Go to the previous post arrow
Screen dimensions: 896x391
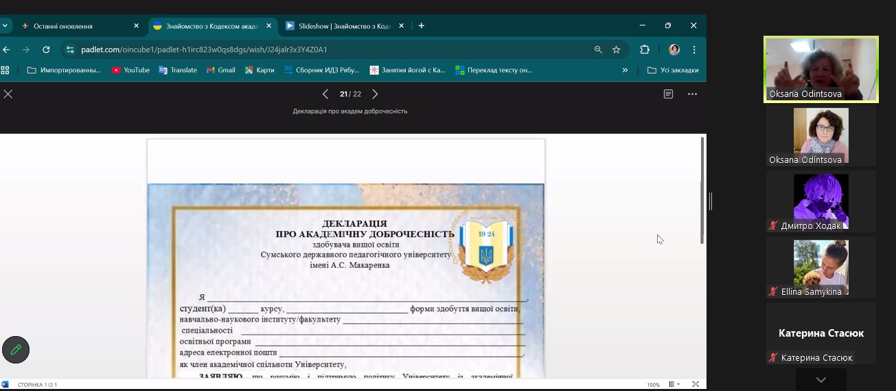[325, 94]
